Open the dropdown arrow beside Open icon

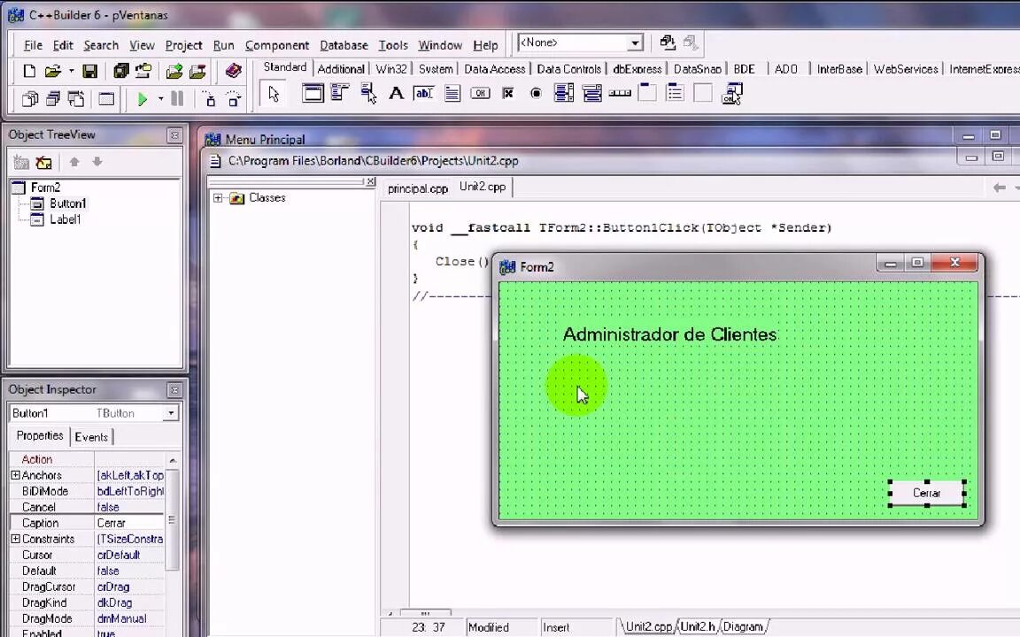71,71
